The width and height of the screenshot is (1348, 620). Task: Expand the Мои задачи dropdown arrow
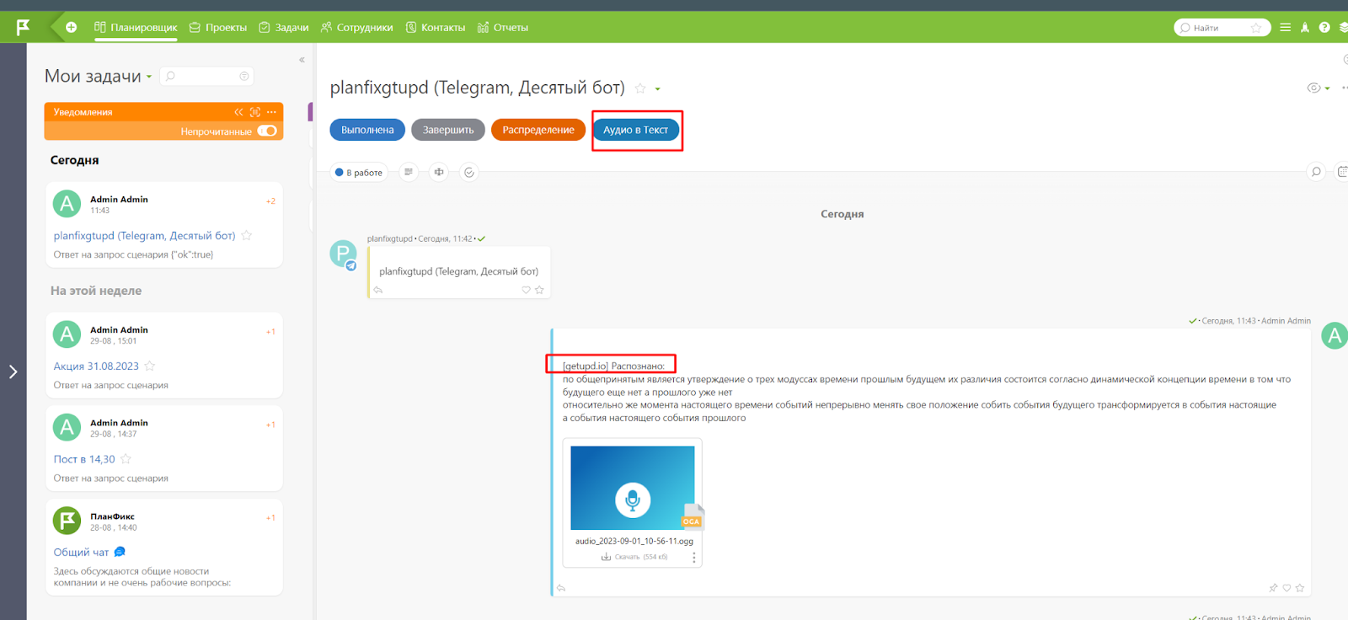click(149, 77)
